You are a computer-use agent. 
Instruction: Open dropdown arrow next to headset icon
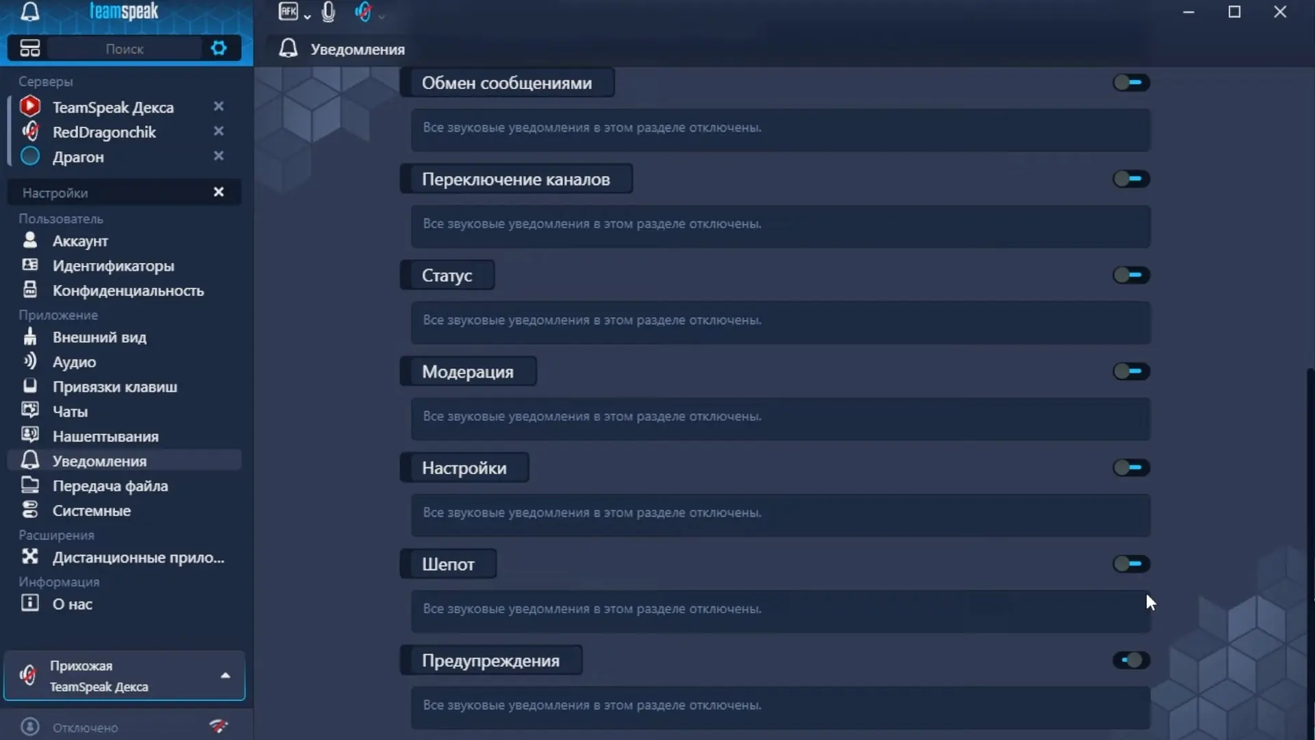click(381, 15)
